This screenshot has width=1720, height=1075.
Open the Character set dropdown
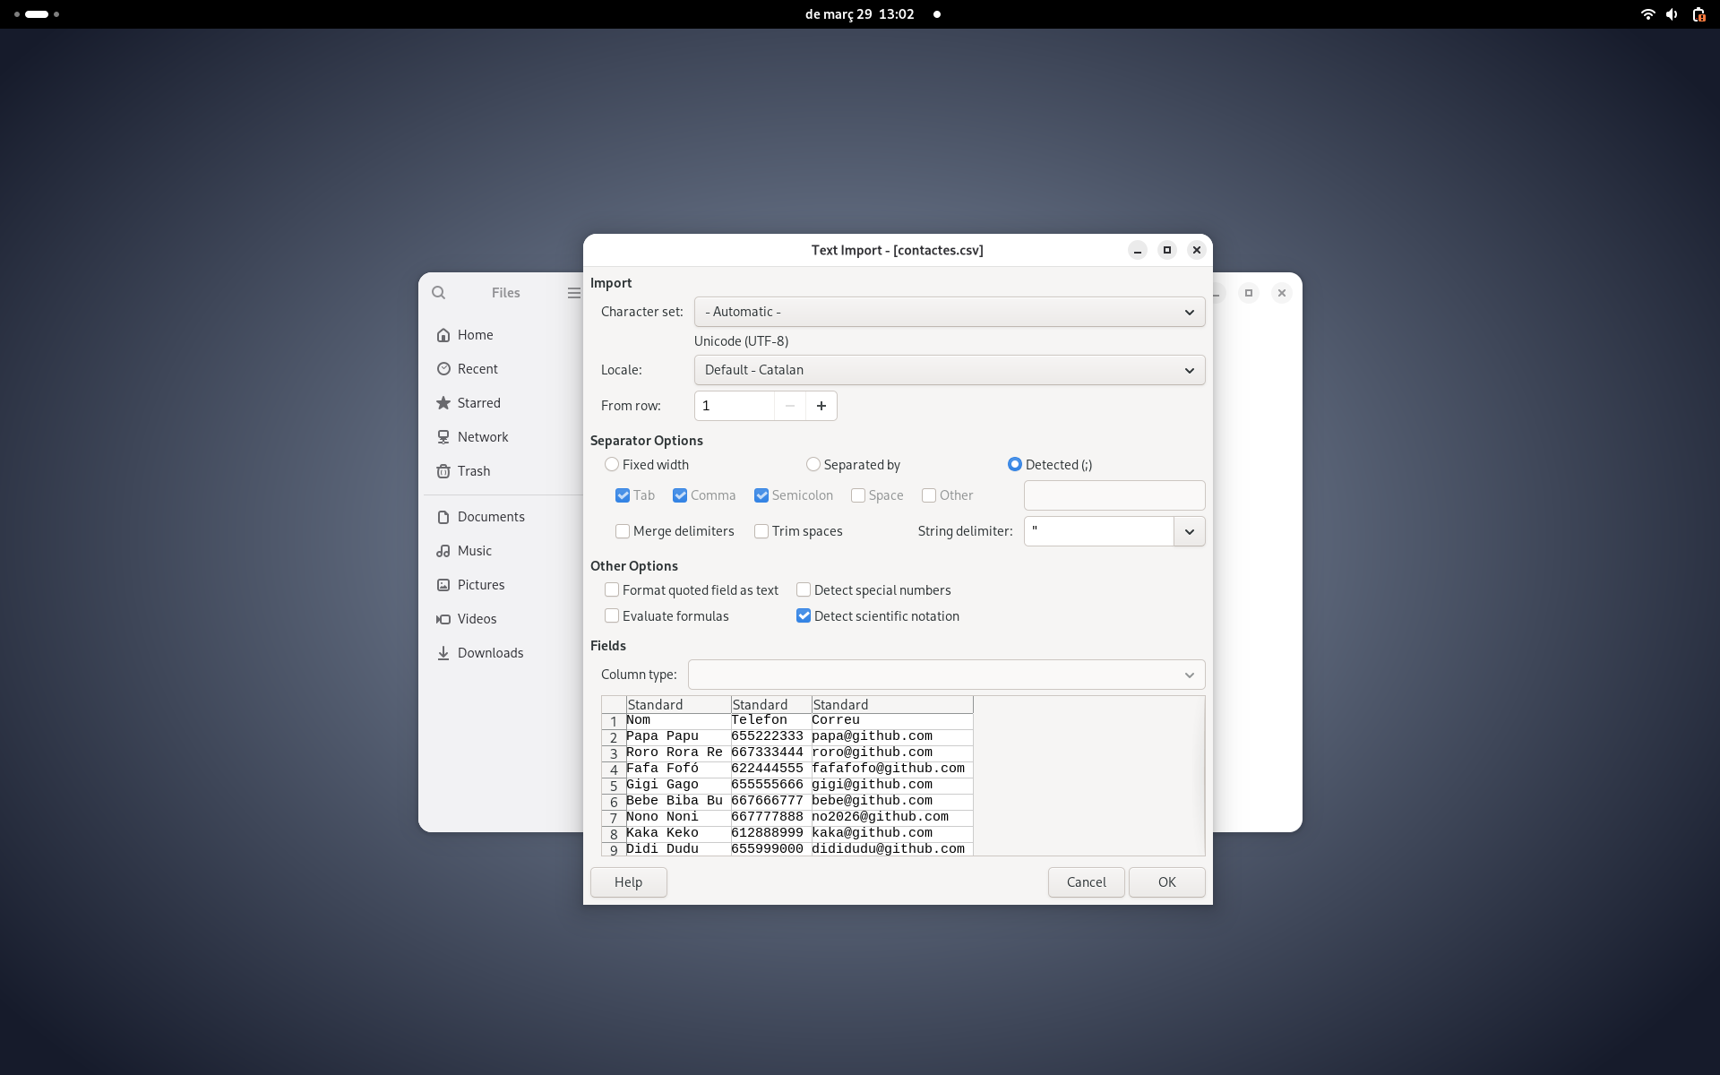pos(949,312)
